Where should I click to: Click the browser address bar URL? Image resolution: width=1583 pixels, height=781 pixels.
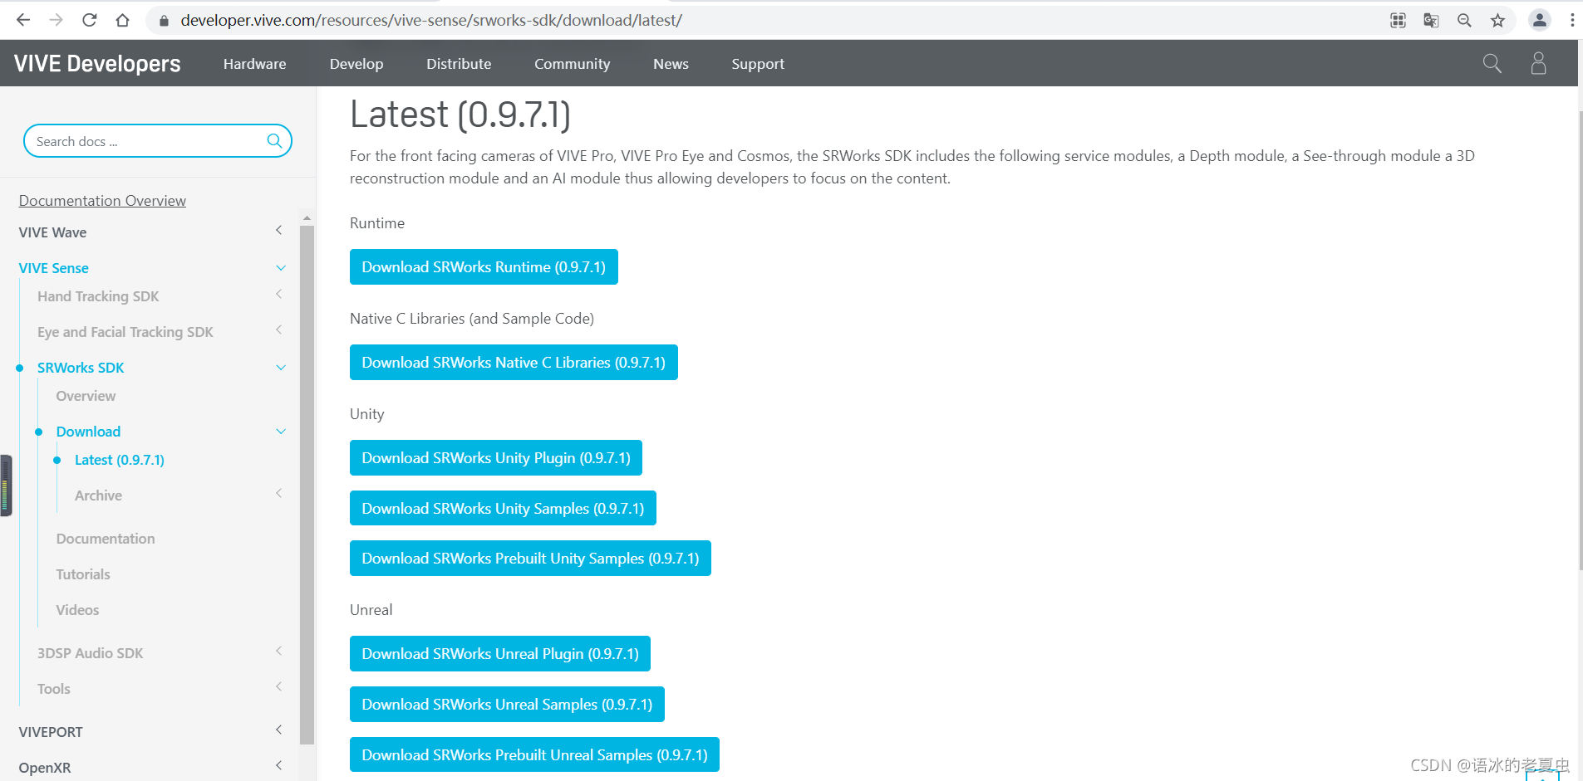[x=431, y=20]
